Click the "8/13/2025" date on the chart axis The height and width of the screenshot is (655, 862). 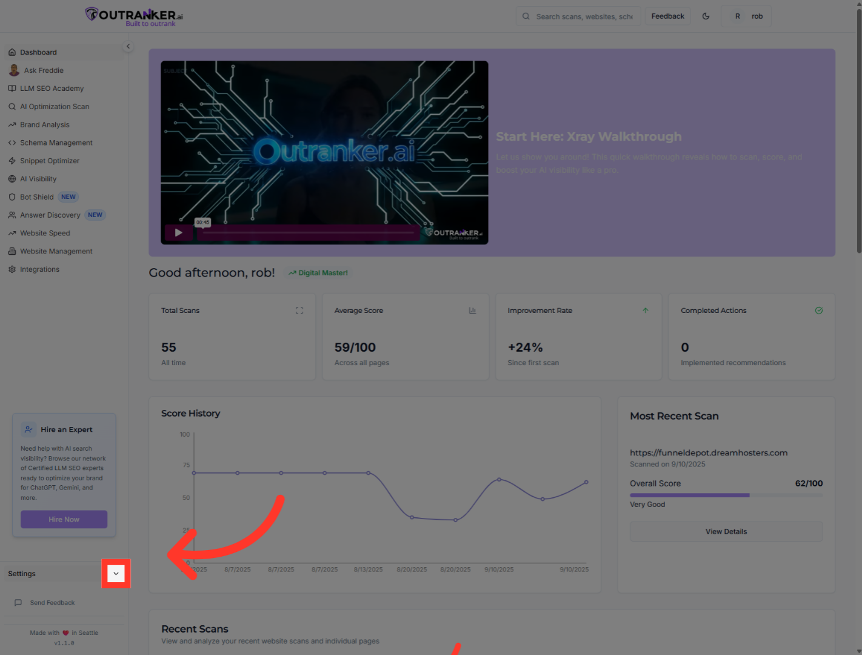pos(368,569)
